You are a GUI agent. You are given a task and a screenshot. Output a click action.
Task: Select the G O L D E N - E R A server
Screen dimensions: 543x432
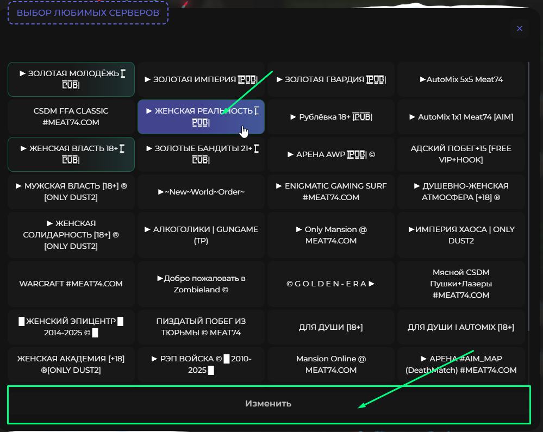(x=330, y=284)
